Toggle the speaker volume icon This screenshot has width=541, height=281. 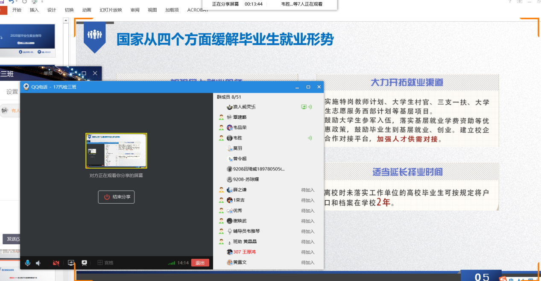tap(38, 263)
